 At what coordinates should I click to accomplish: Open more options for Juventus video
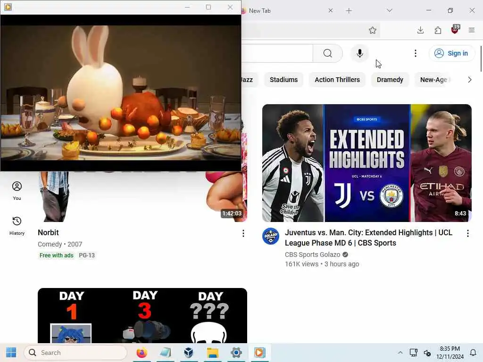pyautogui.click(x=467, y=233)
